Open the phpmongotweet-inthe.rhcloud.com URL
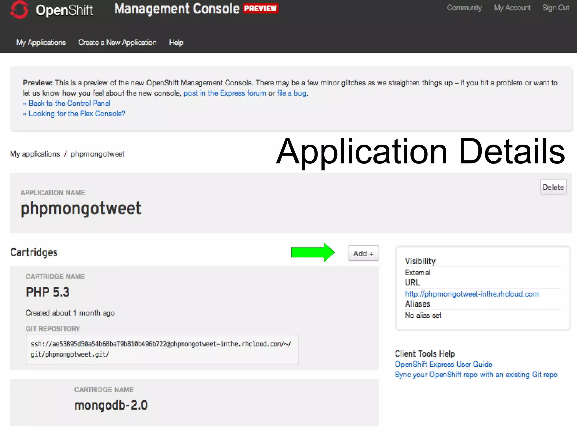Viewport: 577px width, 433px height. (472, 294)
